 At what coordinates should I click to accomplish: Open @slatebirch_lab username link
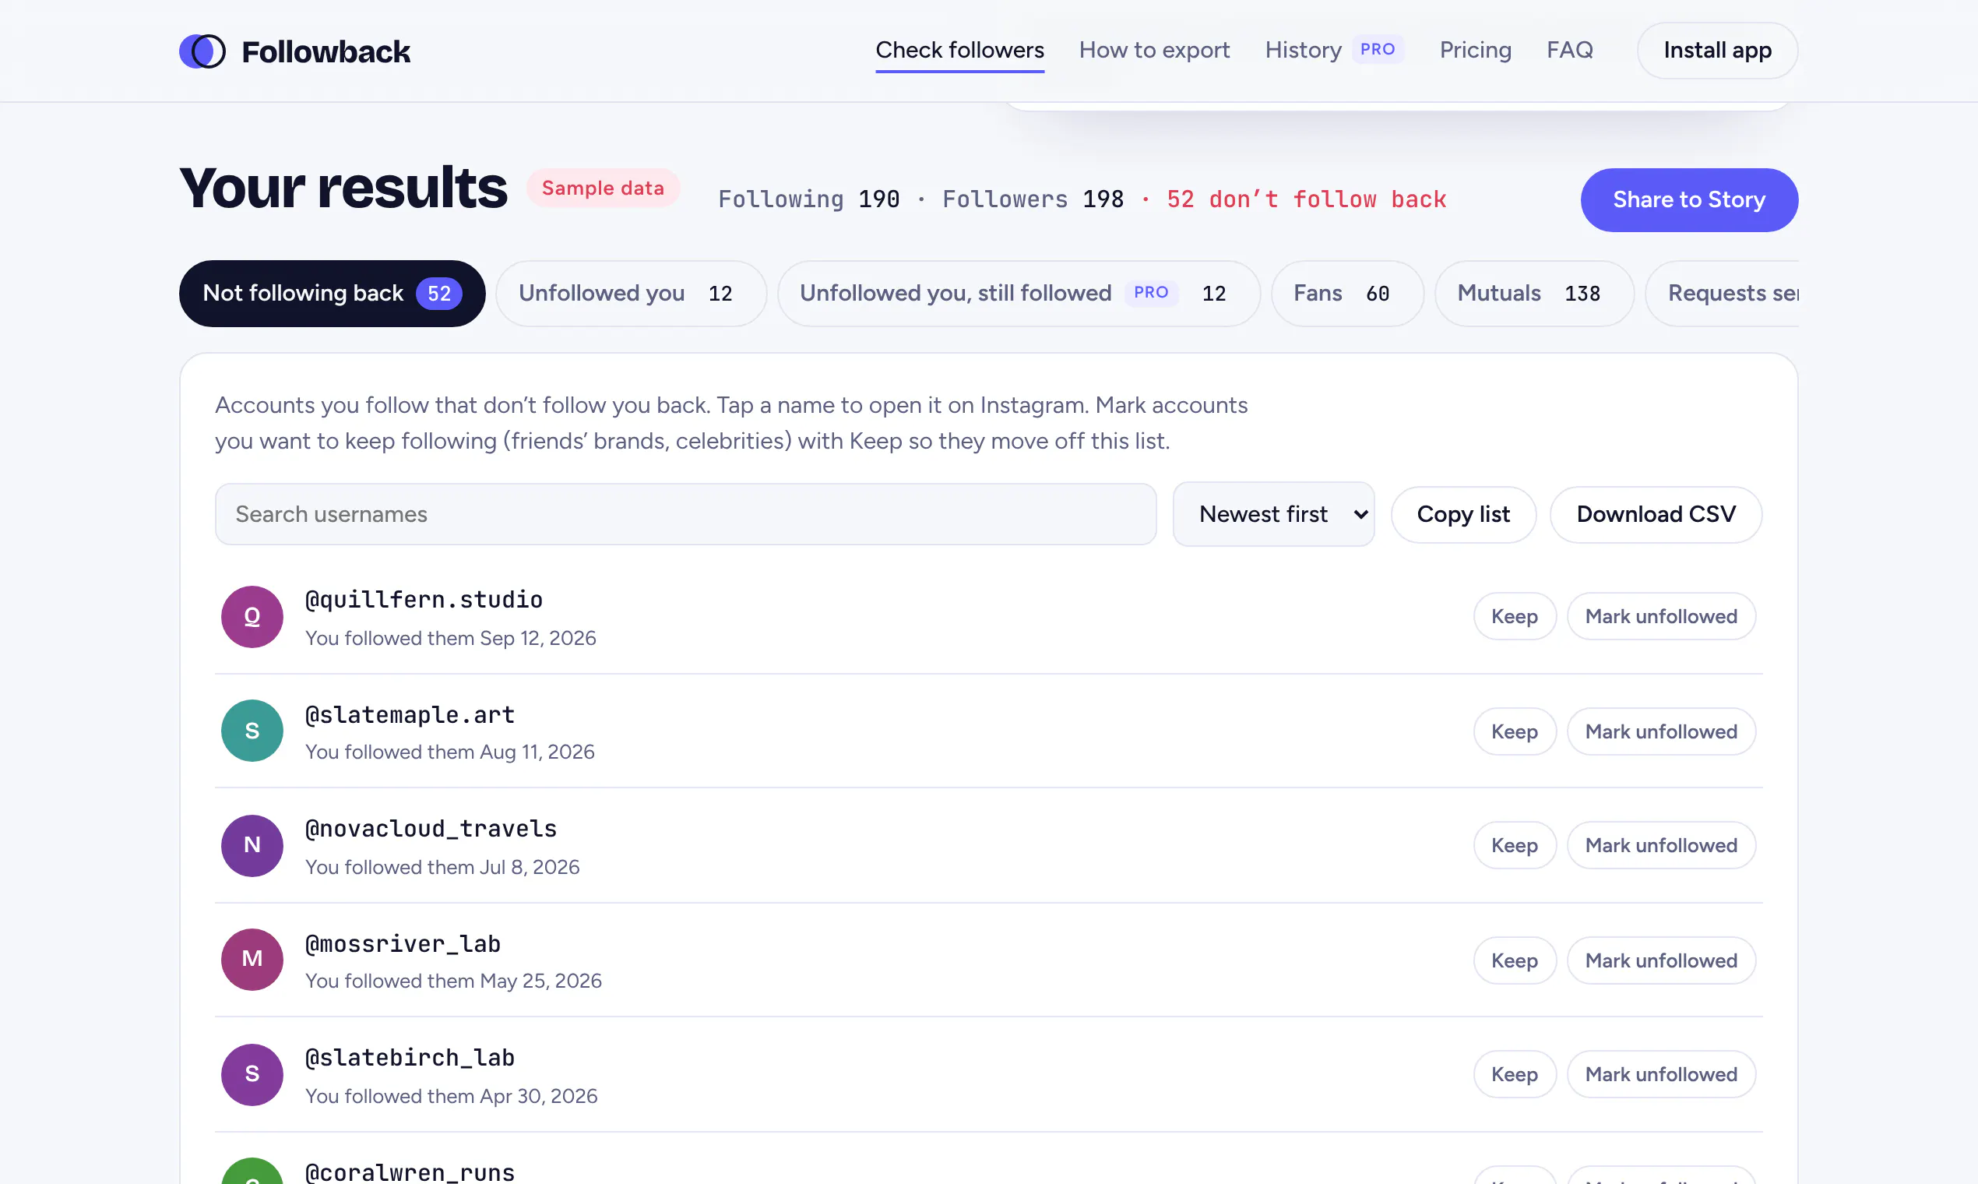point(410,1057)
